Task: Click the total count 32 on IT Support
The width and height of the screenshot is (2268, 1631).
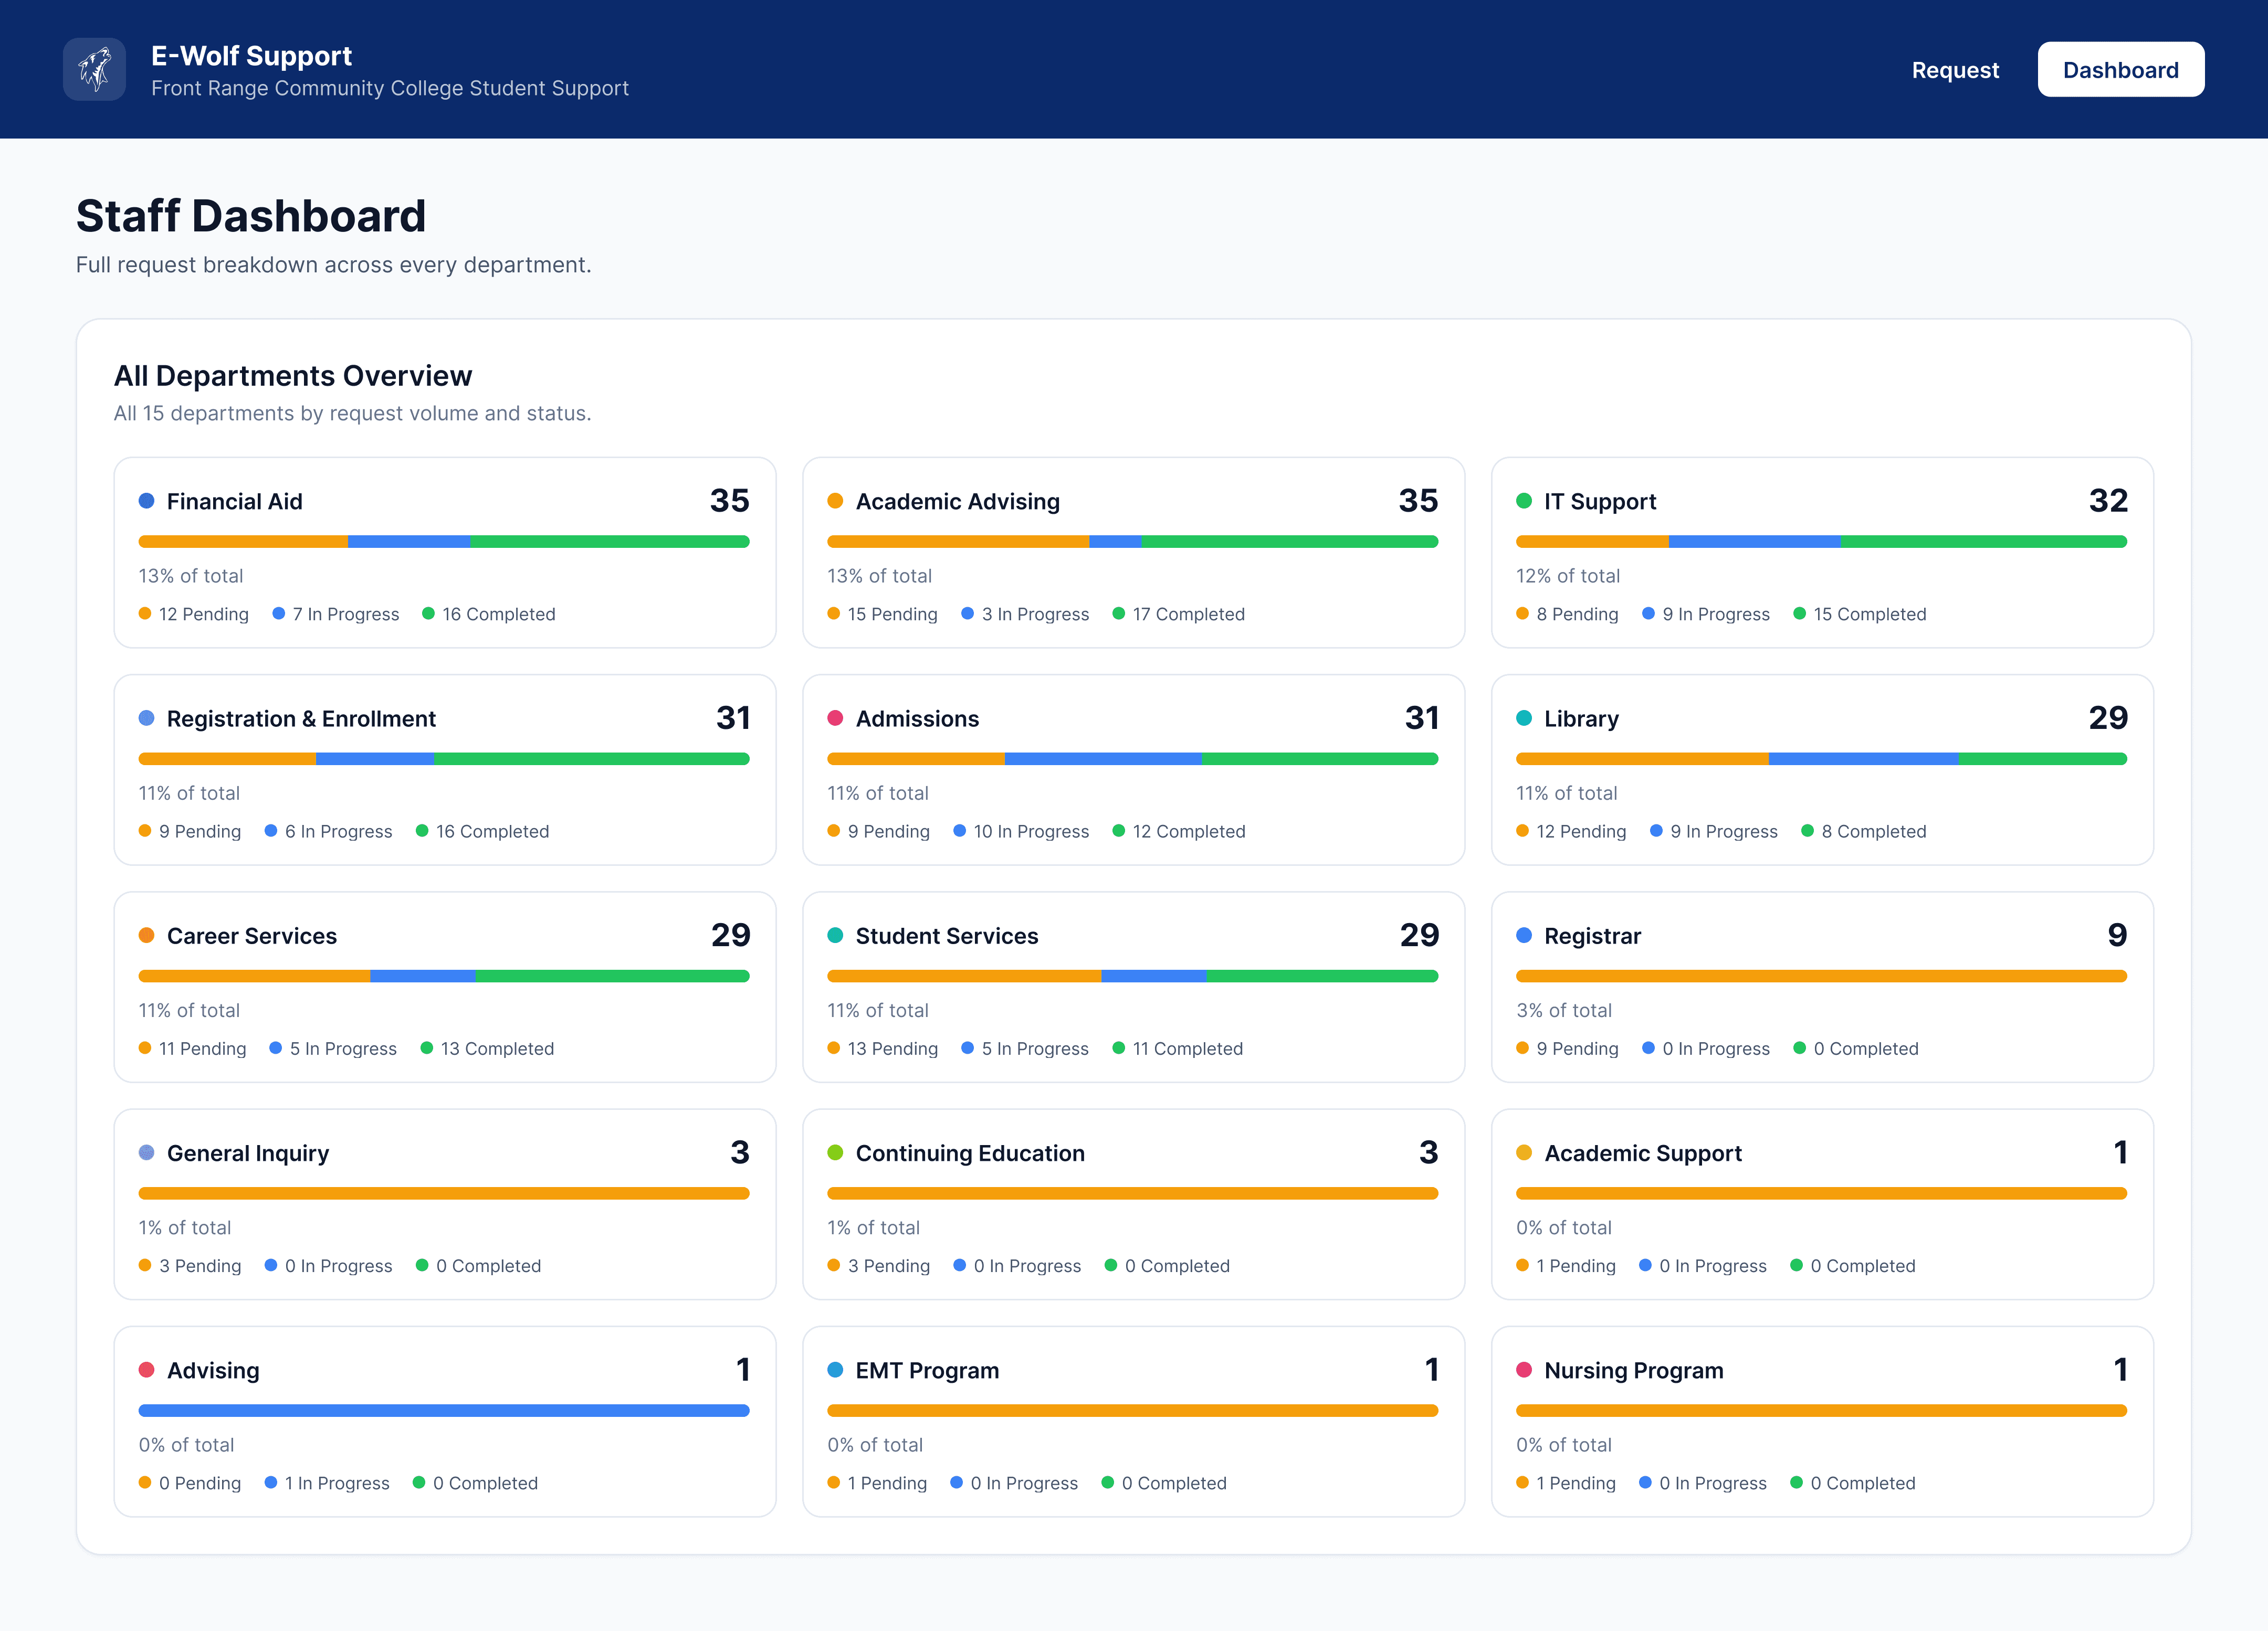Action: 2108,500
